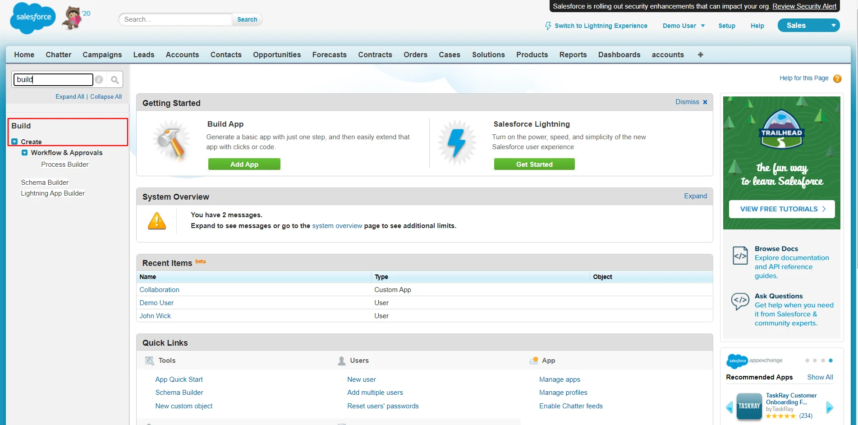Image resolution: width=858 pixels, height=425 pixels.
Task: Click the AppExchange logo
Action: point(754,361)
